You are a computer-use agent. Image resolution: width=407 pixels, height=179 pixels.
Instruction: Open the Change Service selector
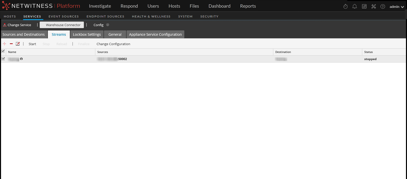click(x=17, y=25)
